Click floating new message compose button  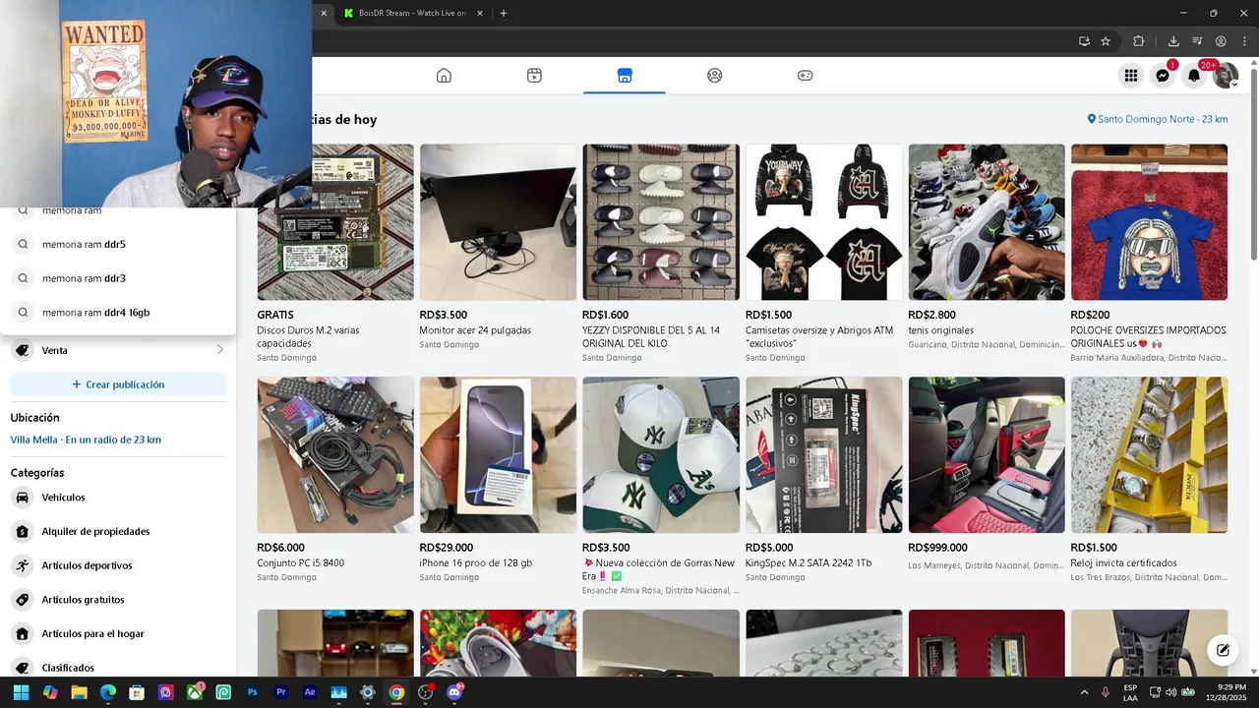coord(1223,650)
